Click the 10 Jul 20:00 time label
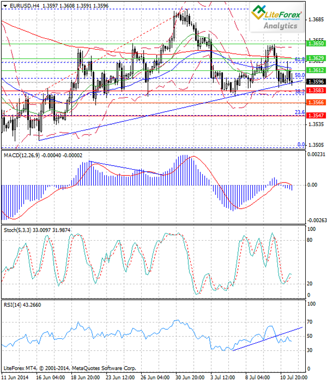 (294, 378)
